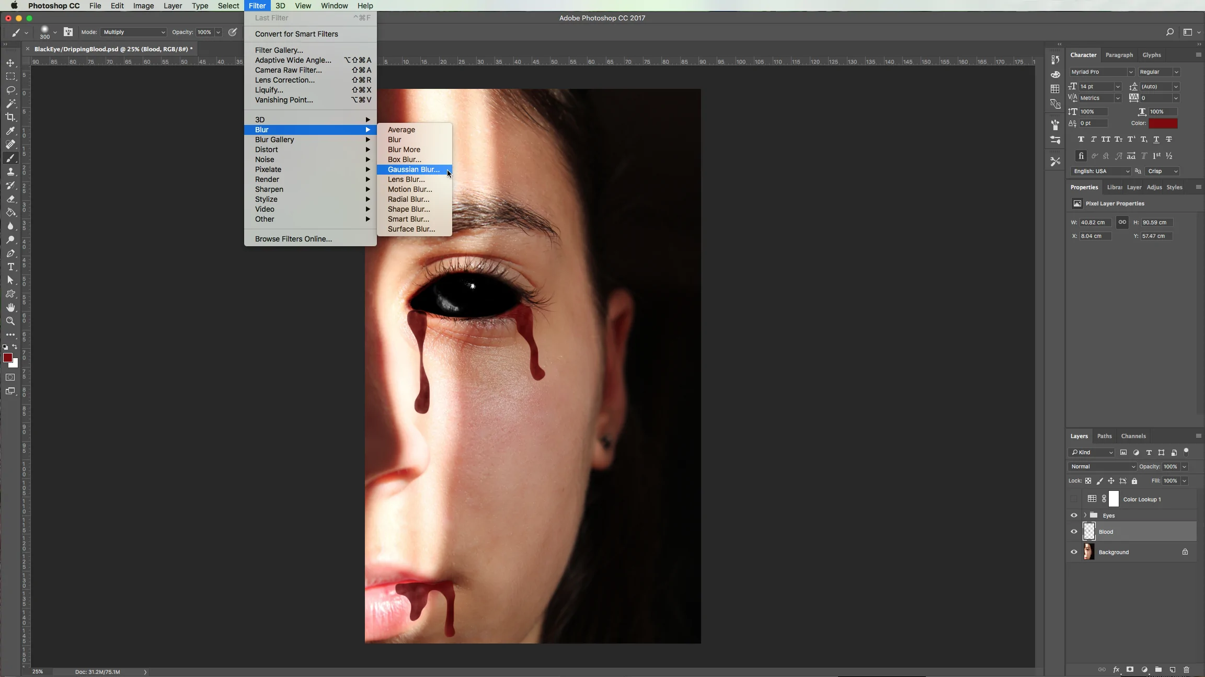Switch to the Channels tab
The image size is (1205, 677).
point(1133,436)
